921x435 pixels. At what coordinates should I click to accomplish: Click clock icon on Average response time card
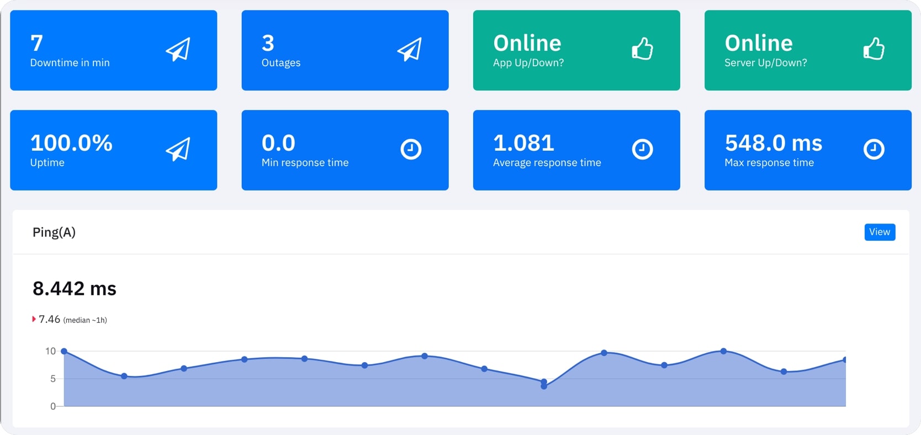[642, 149]
